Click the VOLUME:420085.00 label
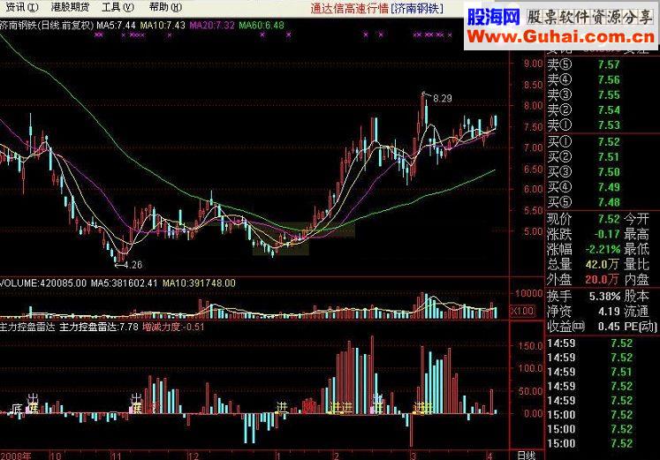This screenshot has height=460, width=660. click(x=43, y=283)
